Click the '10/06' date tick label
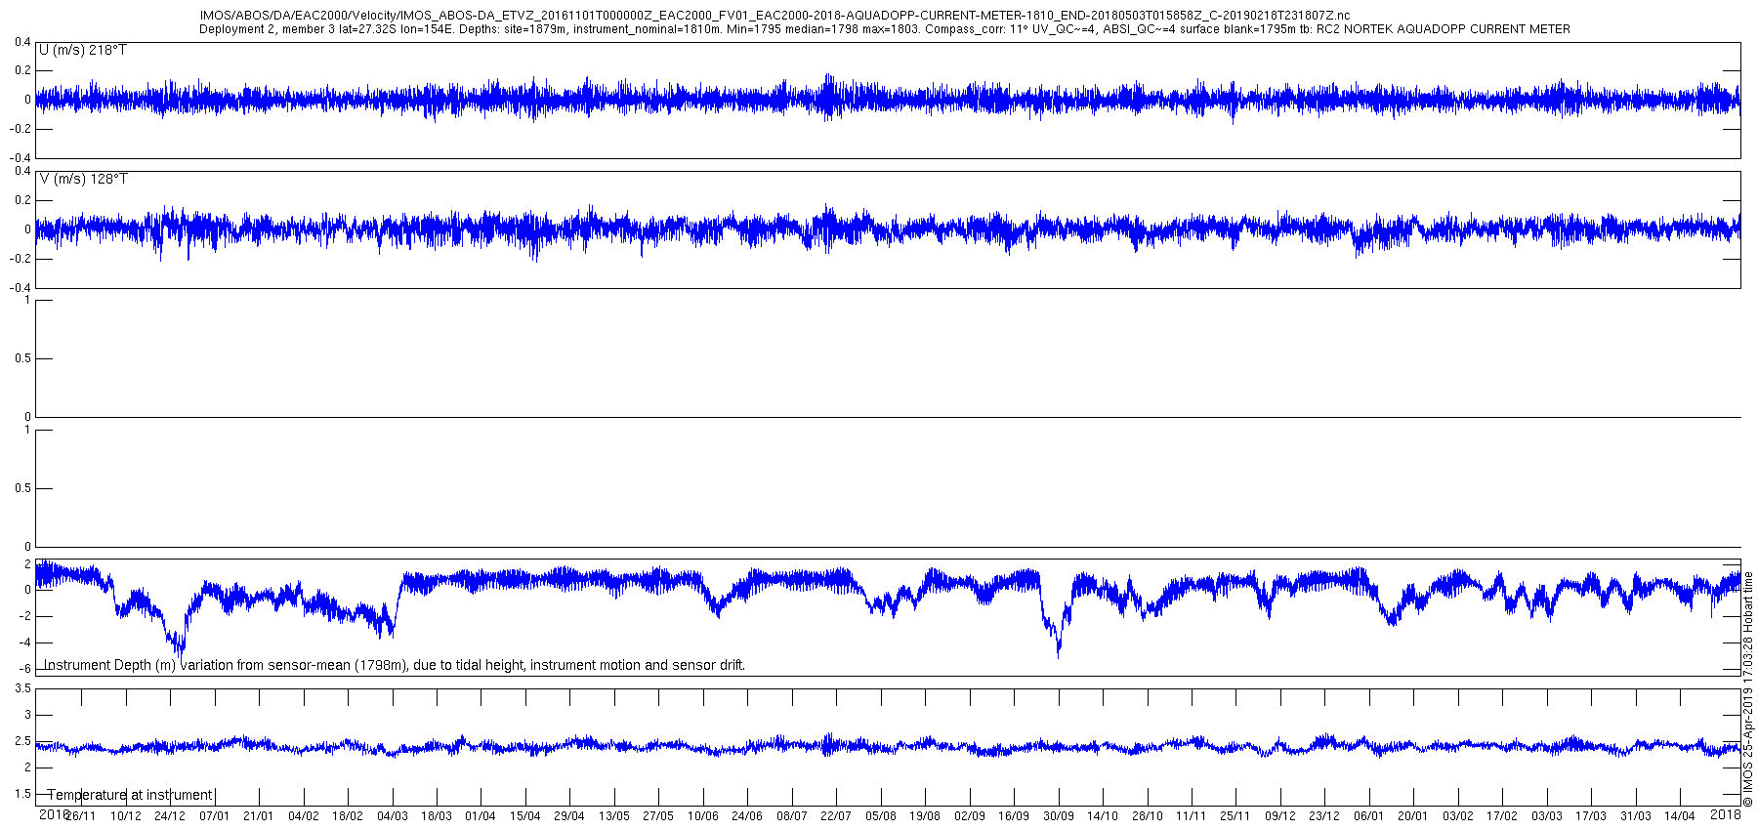 click(703, 816)
